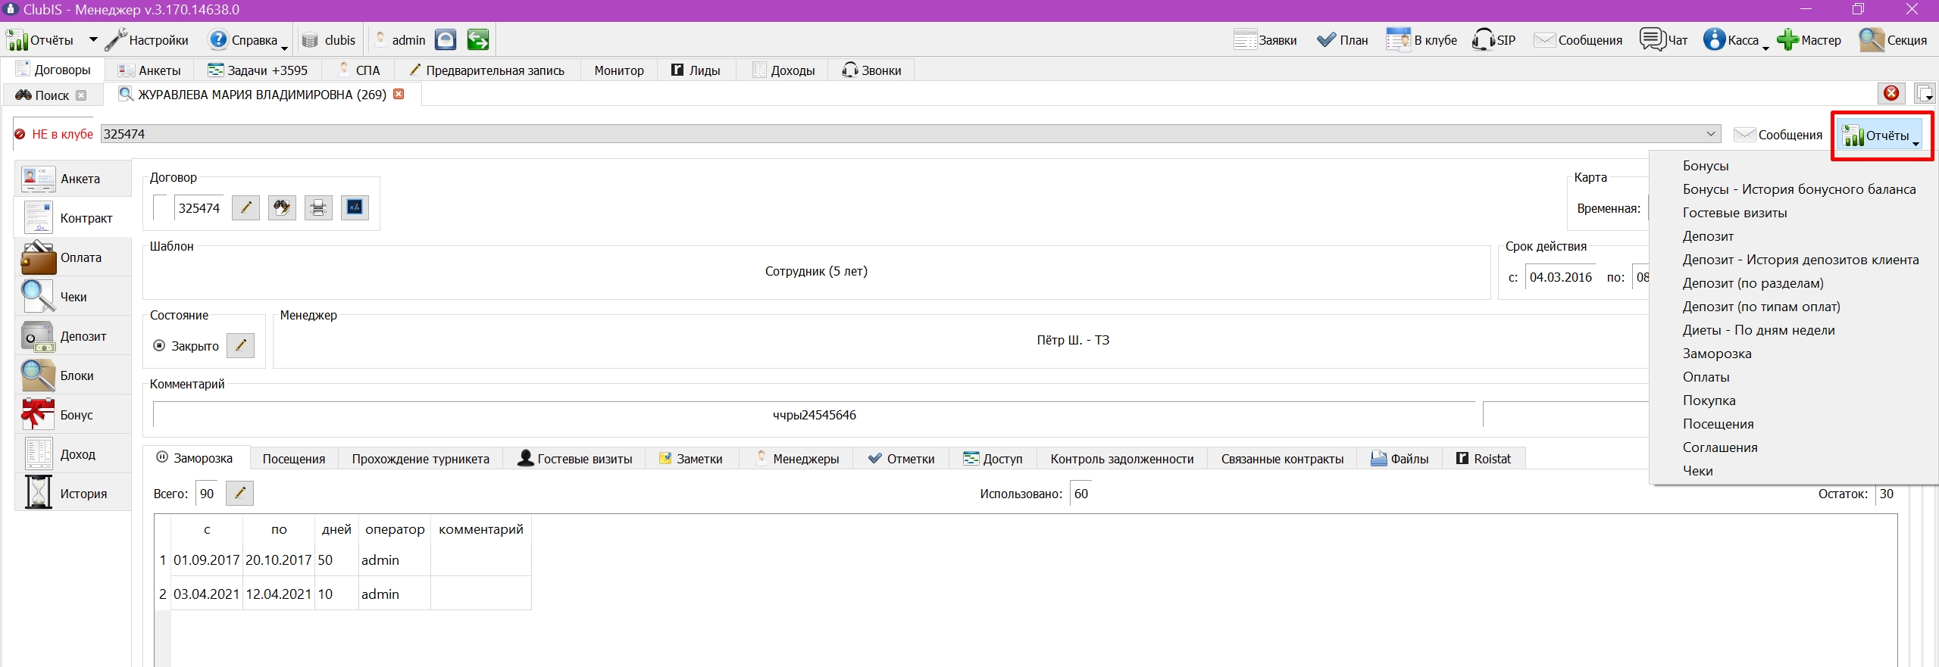This screenshot has height=667, width=1939.
Task: Expand the top-left Отчёты dropdown arrow
Action: pos(93,40)
